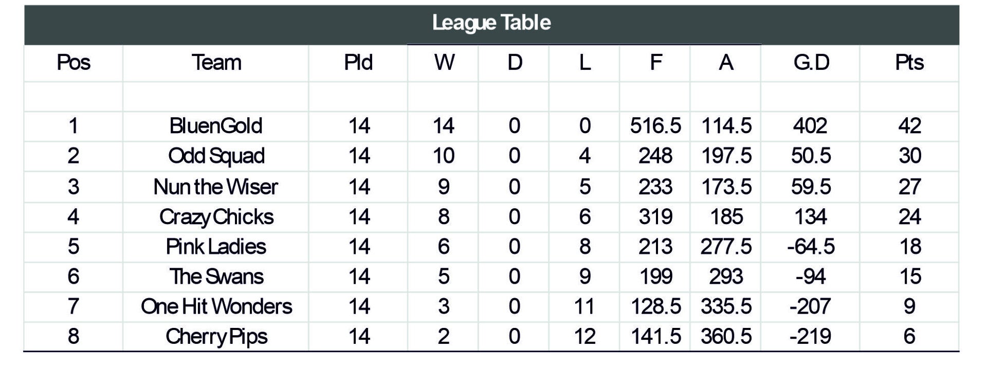Select the Pos column header
Image resolution: width=987 pixels, height=367 pixels.
coord(74,63)
